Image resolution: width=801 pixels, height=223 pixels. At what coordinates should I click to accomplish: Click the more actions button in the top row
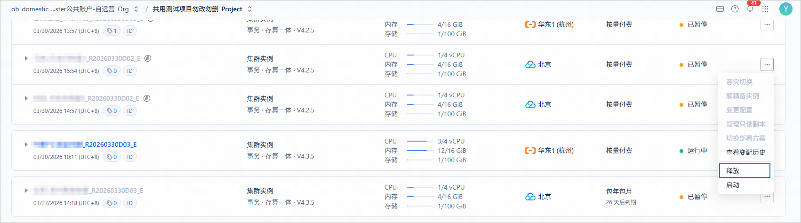(767, 24)
